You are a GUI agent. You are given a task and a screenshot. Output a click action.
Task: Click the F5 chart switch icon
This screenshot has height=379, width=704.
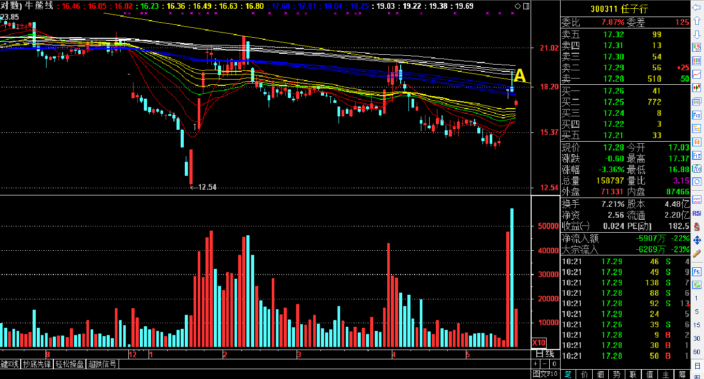[x=697, y=271]
